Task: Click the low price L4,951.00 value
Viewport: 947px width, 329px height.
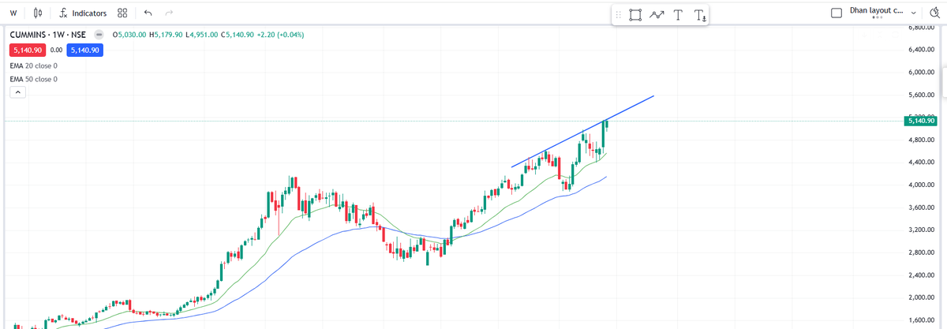Action: tap(202, 35)
